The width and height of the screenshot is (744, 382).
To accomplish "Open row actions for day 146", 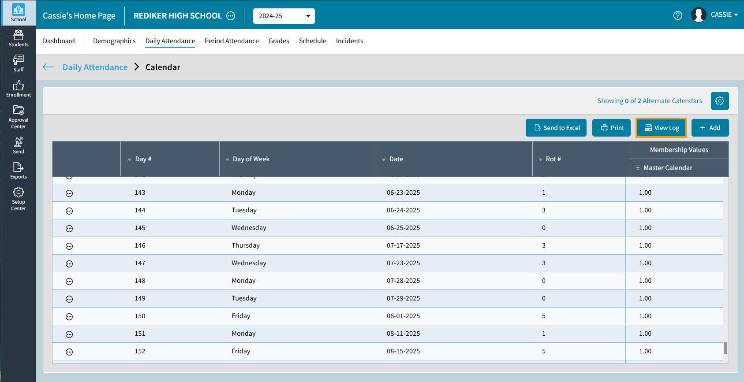I will coord(69,246).
